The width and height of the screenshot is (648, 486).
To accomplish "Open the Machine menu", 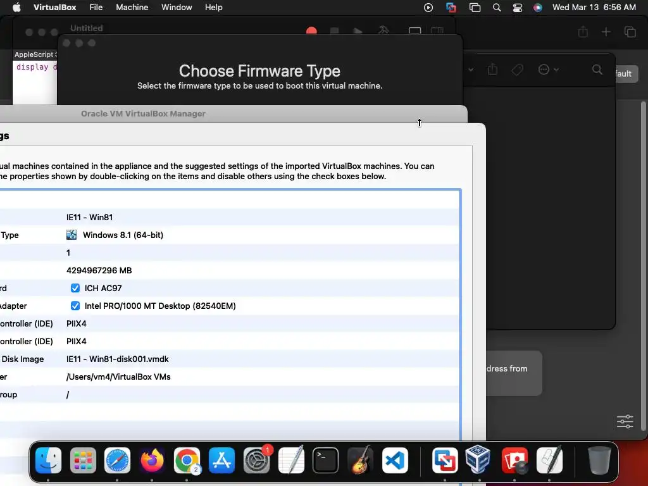I will (132, 8).
